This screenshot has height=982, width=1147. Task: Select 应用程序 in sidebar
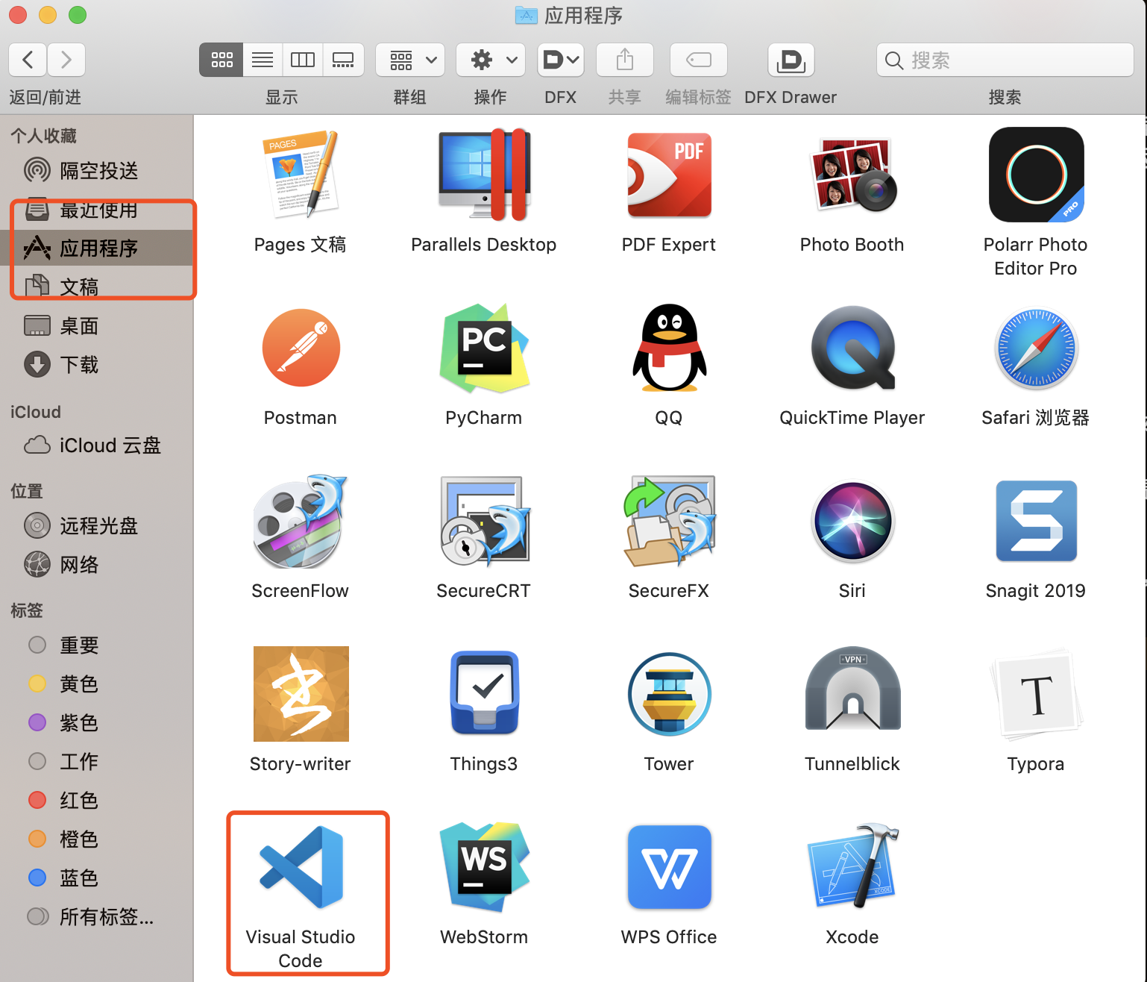tap(97, 248)
